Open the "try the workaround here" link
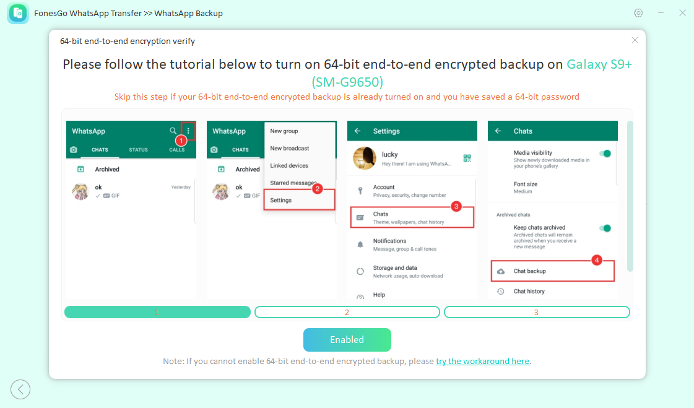The height and width of the screenshot is (408, 694). point(482,361)
